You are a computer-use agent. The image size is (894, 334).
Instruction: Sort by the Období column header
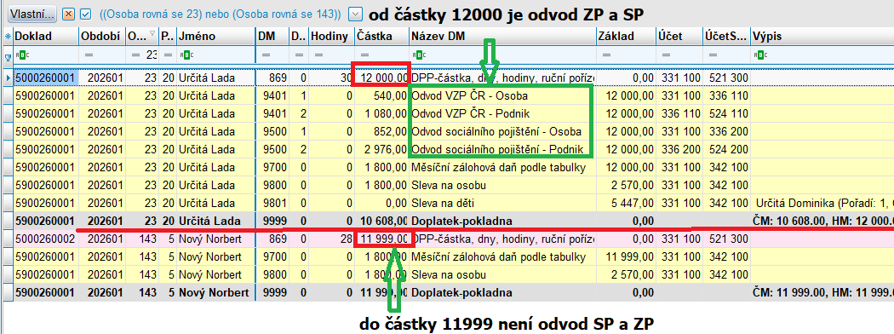[101, 37]
